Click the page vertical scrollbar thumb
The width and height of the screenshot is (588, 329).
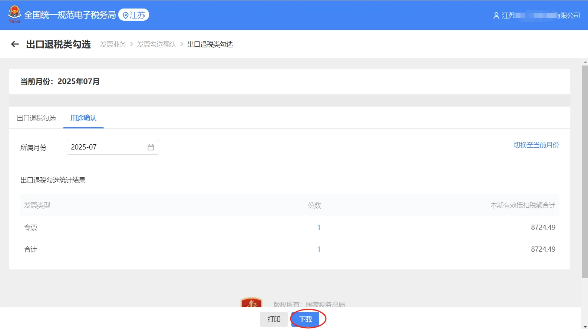[585, 171]
